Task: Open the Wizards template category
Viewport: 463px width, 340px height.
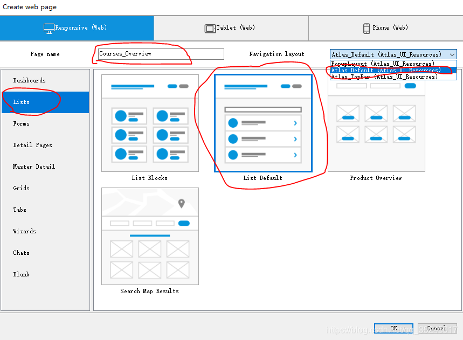Action: (25, 232)
